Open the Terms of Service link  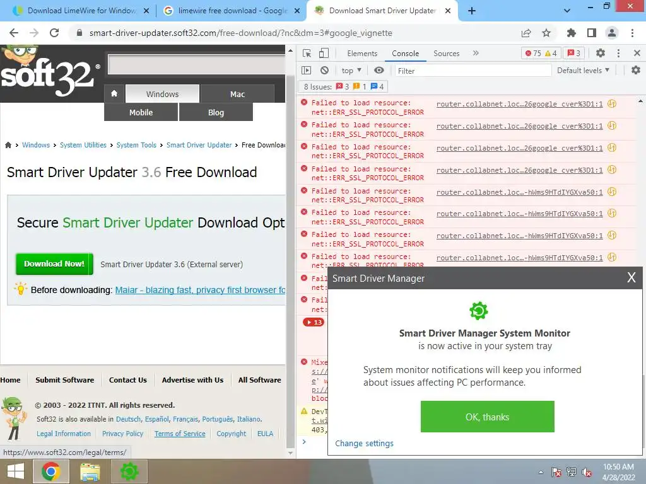180,434
